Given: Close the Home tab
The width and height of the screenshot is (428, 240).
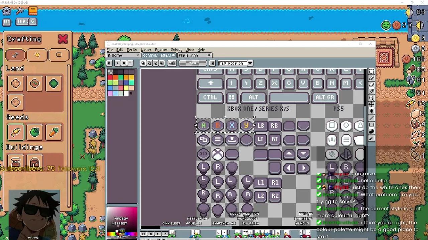Looking at the screenshot, I should coord(137,55).
